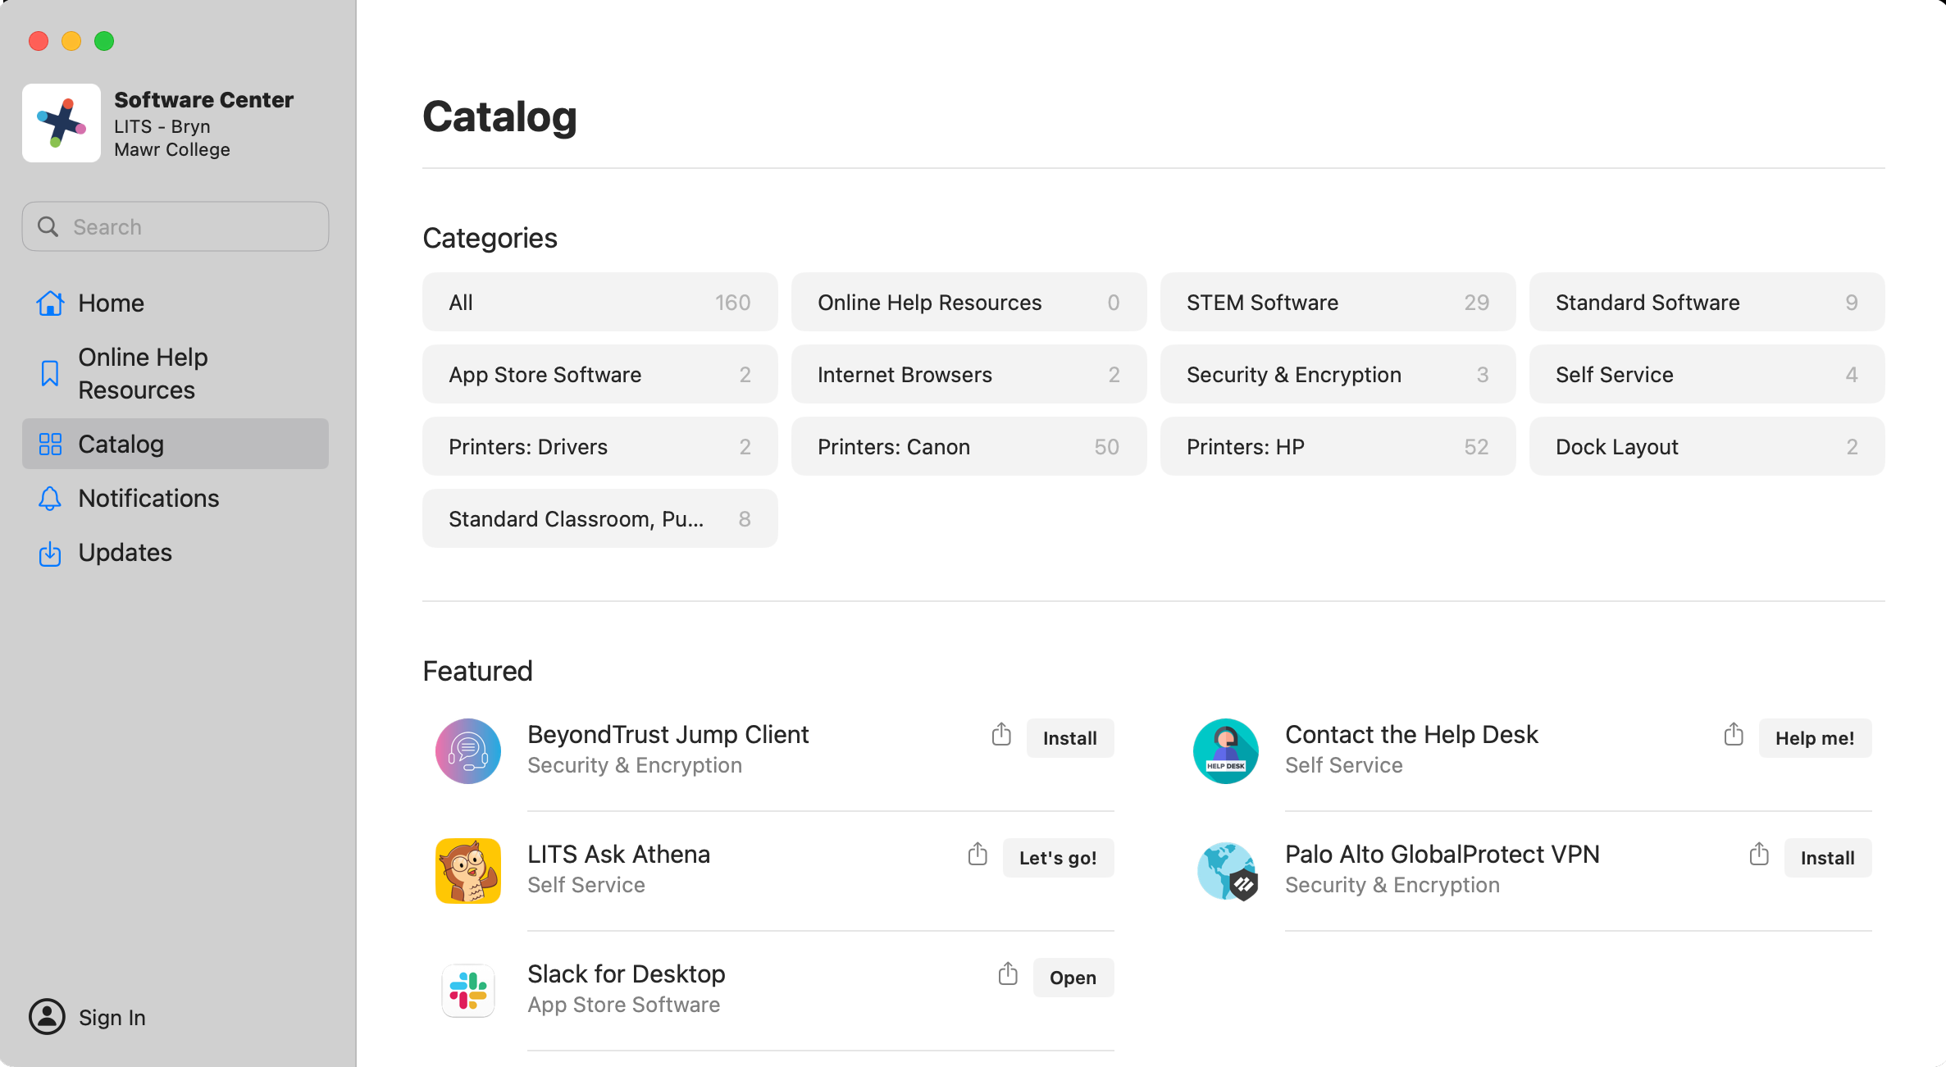Click the Search field
Image resolution: width=1946 pixels, height=1067 pixels.
point(175,226)
